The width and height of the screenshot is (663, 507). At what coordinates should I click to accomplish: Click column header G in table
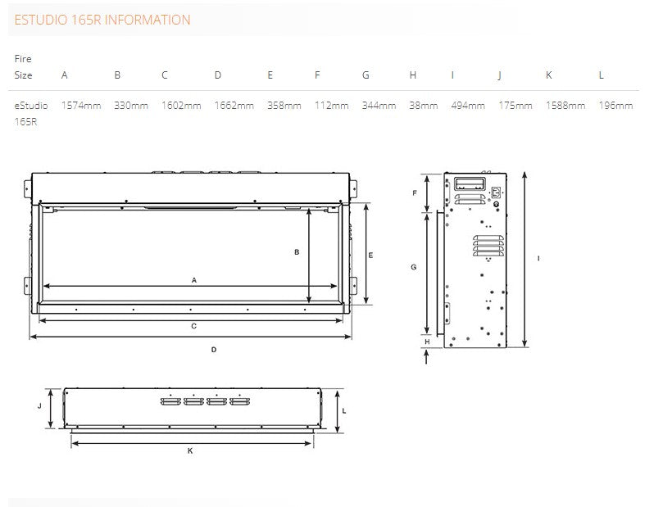click(366, 75)
